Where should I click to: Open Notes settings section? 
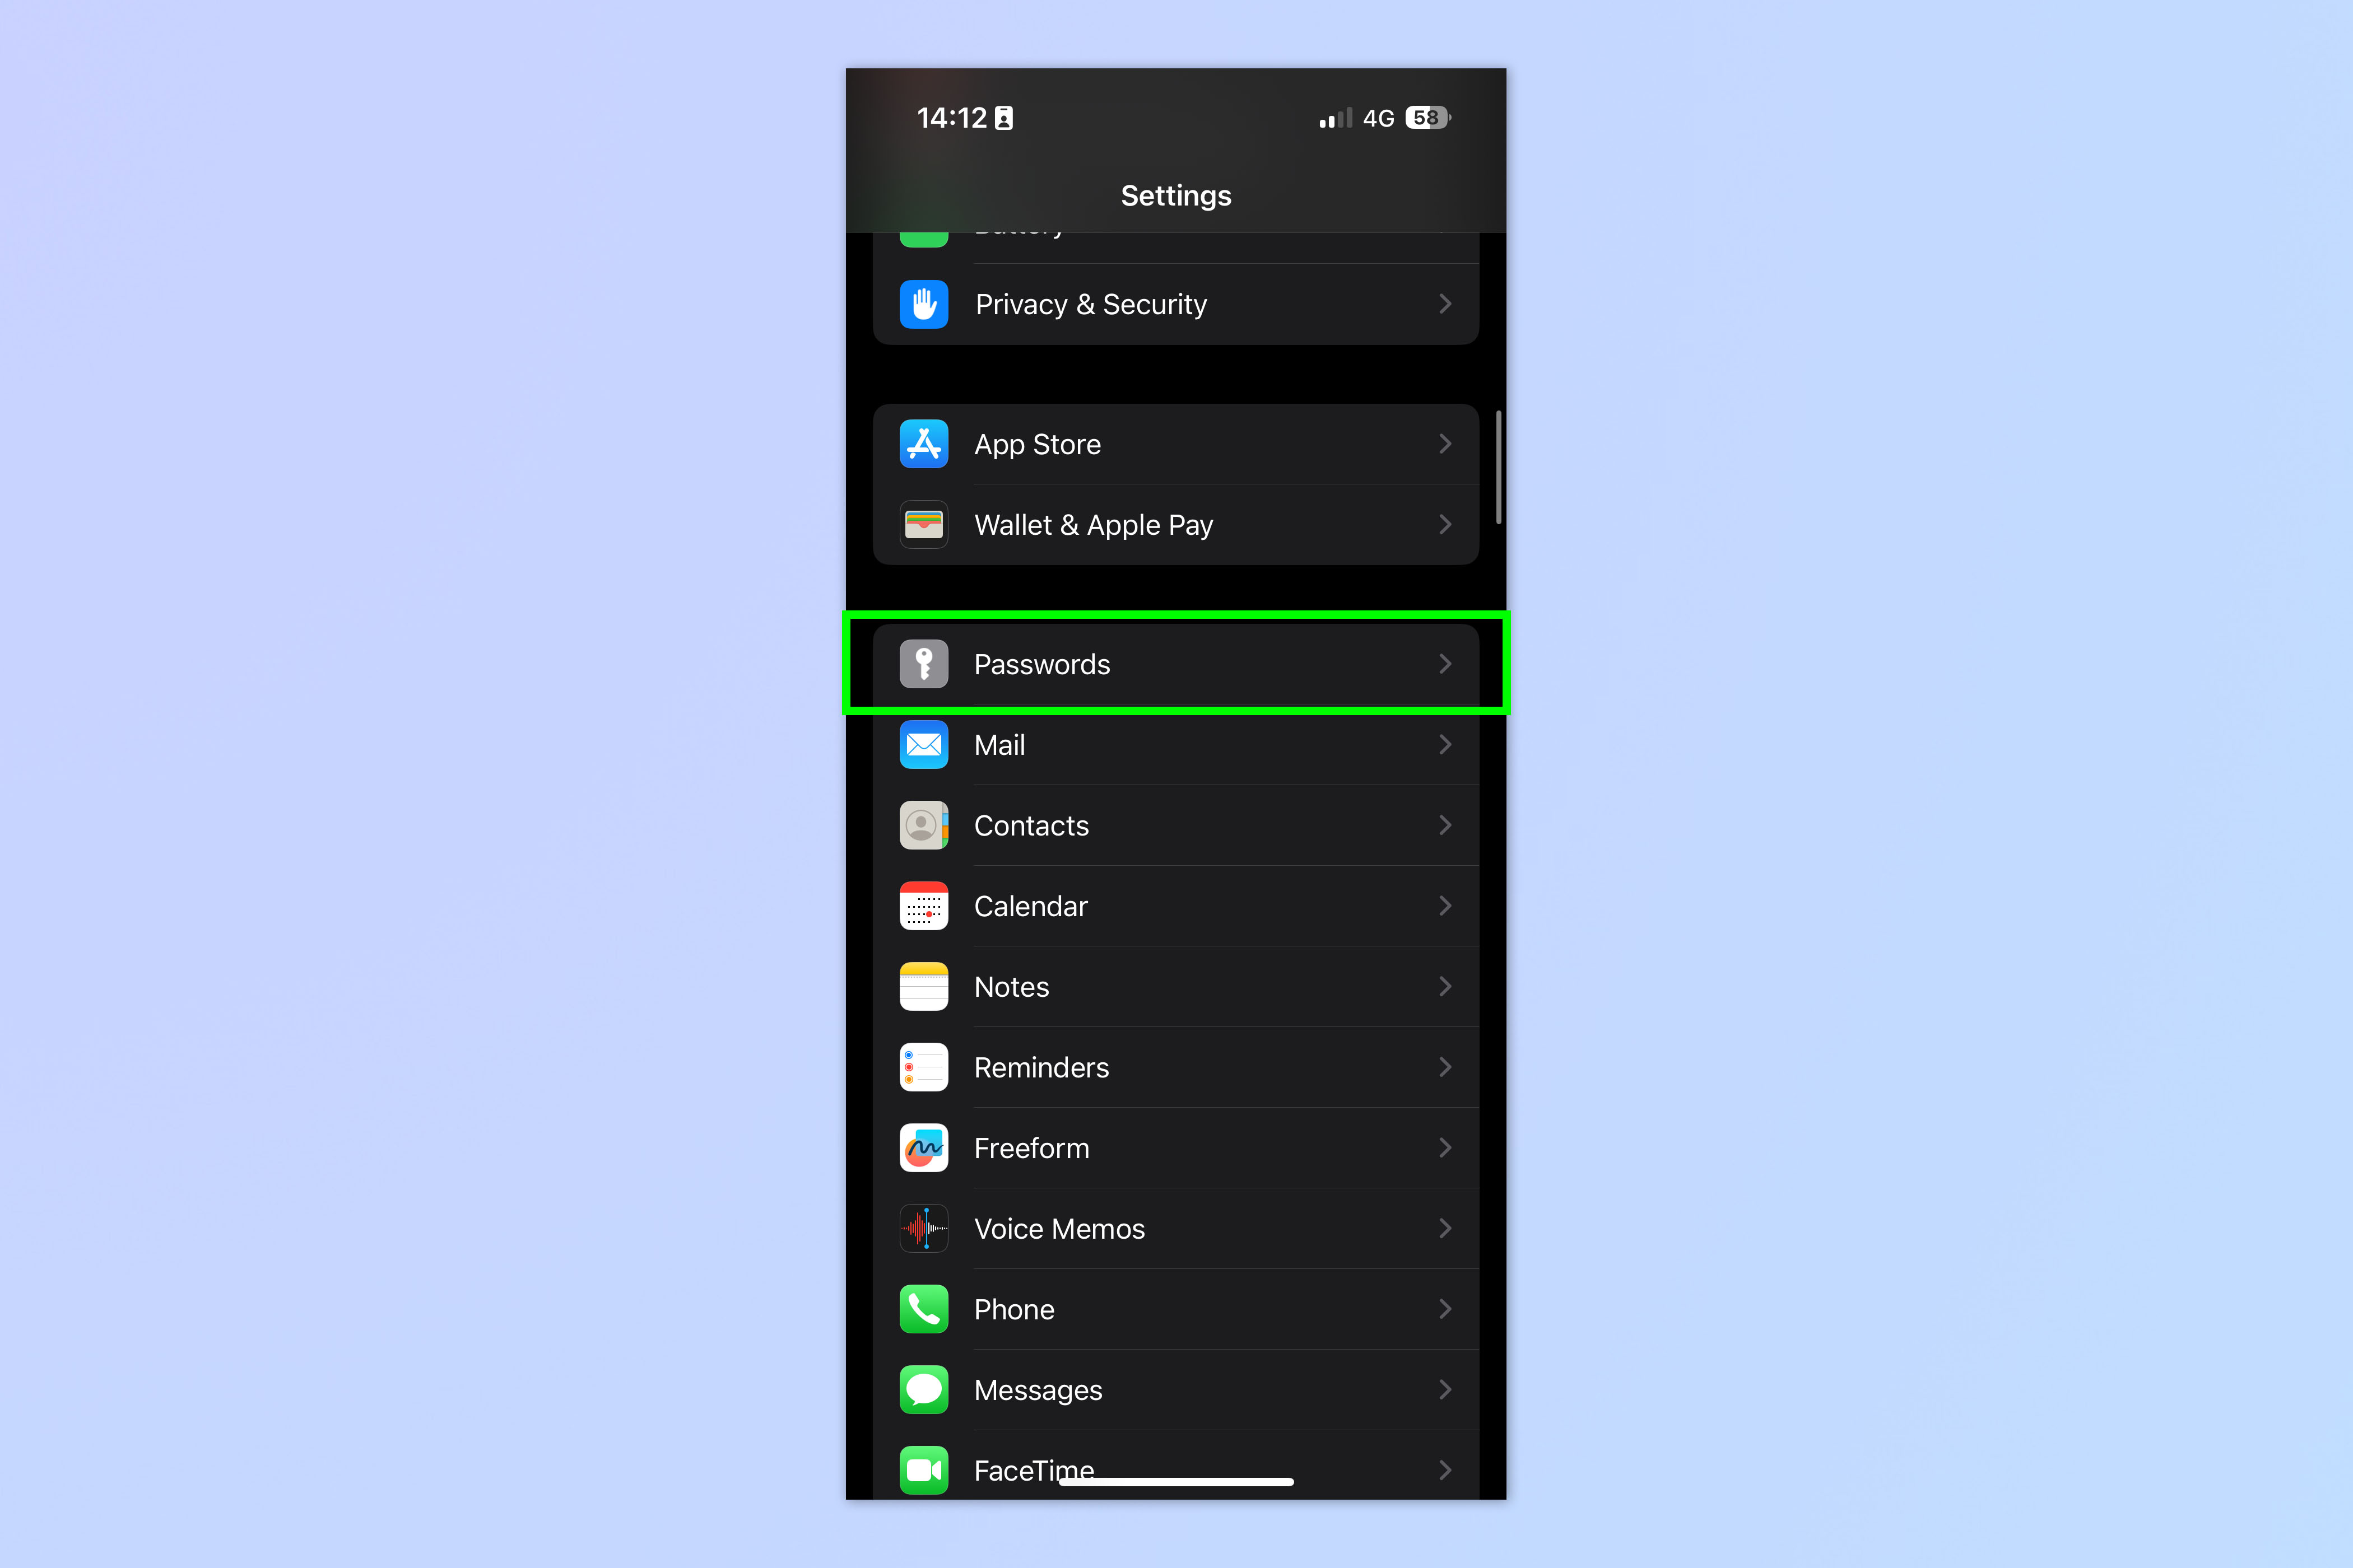1176,985
